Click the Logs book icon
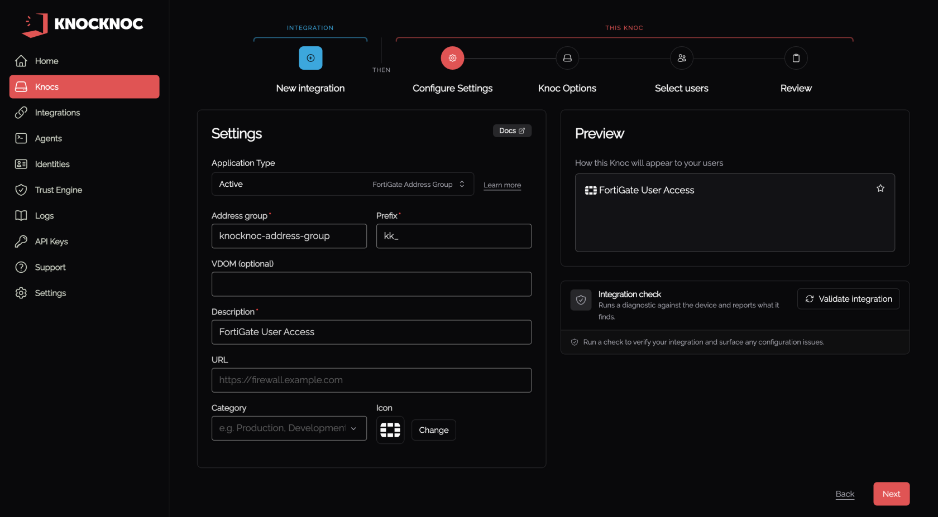 pyautogui.click(x=21, y=216)
